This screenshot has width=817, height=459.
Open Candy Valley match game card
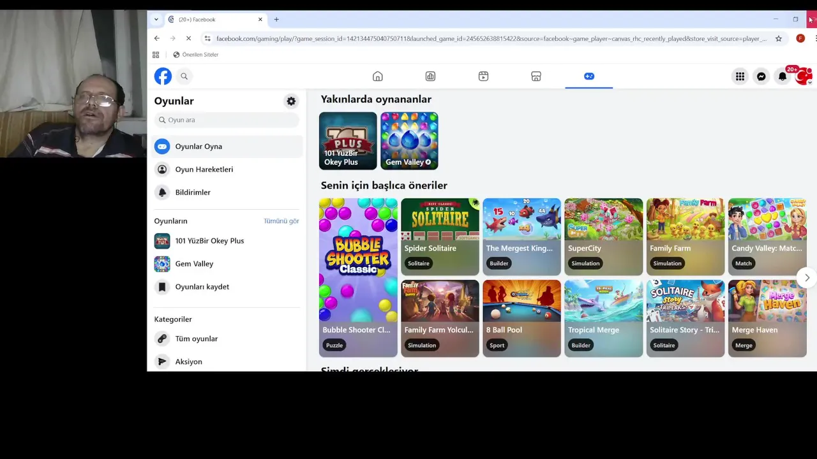coord(767,237)
